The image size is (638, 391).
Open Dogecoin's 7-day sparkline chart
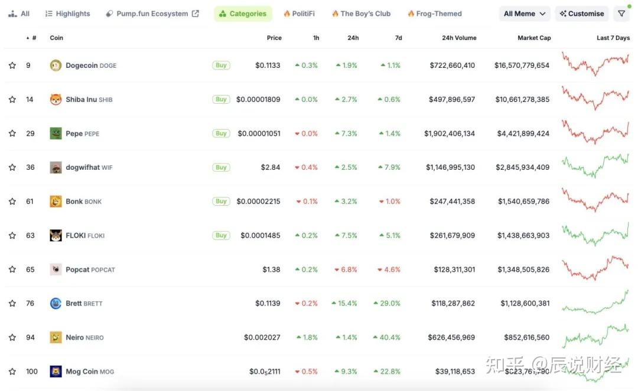coord(595,64)
